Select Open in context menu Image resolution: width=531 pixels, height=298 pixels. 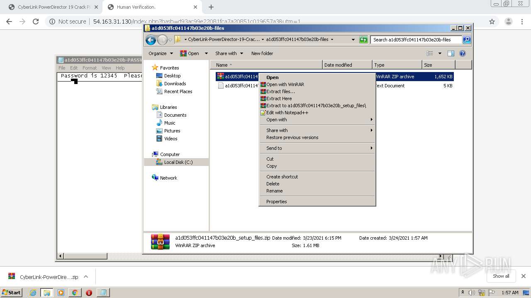tap(317, 77)
